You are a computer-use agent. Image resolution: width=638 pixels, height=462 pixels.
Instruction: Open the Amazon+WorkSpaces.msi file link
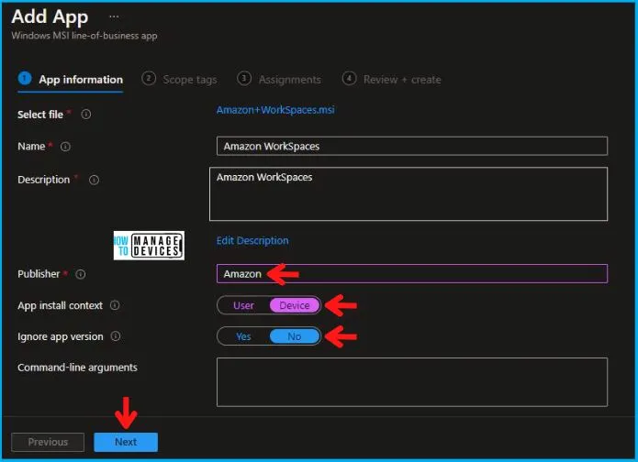click(x=275, y=110)
